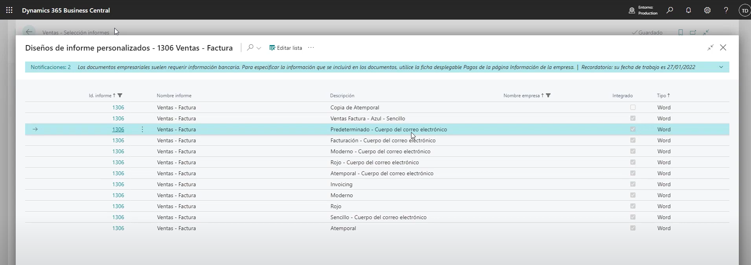
Task: Select the Rojo - Cuerpo del correo electrónico description
Action: [x=374, y=162]
